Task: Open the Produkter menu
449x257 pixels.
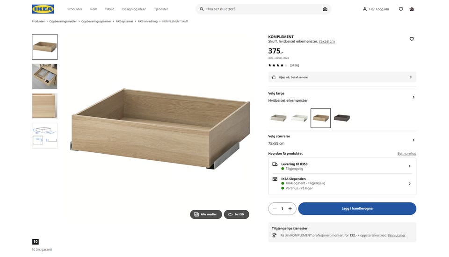Action: click(x=75, y=9)
